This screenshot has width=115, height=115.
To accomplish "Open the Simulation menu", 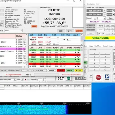I will (91, 4).
